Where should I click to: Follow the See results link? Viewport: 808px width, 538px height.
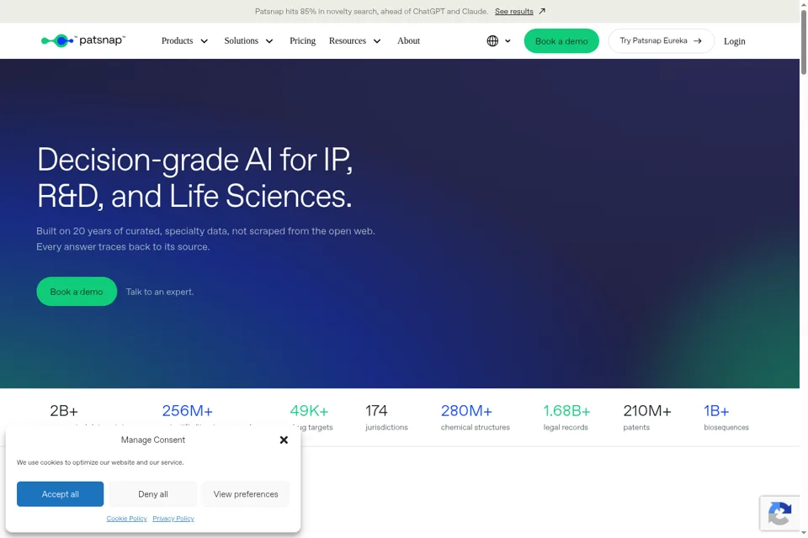click(x=513, y=11)
